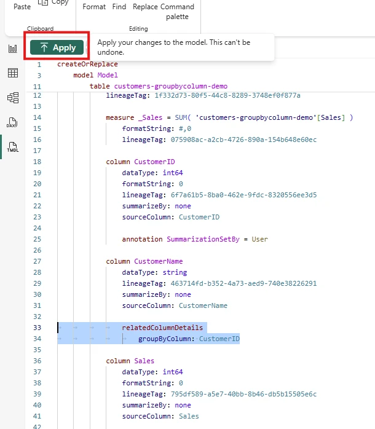This screenshot has width=375, height=429.
Task: Click lineageTag 795df589 value on line 39
Action: [x=243, y=394]
